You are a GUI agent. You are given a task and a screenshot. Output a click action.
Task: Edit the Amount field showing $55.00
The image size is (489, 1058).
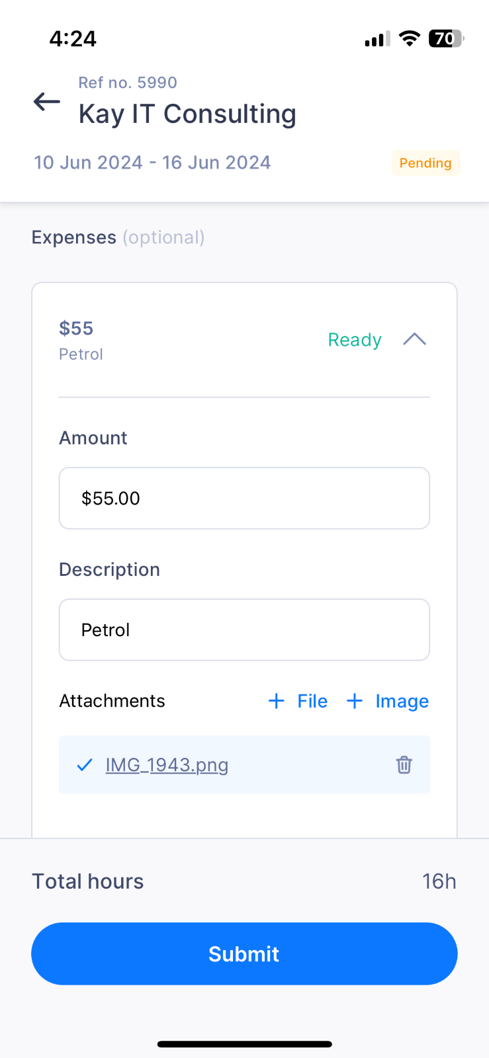244,498
